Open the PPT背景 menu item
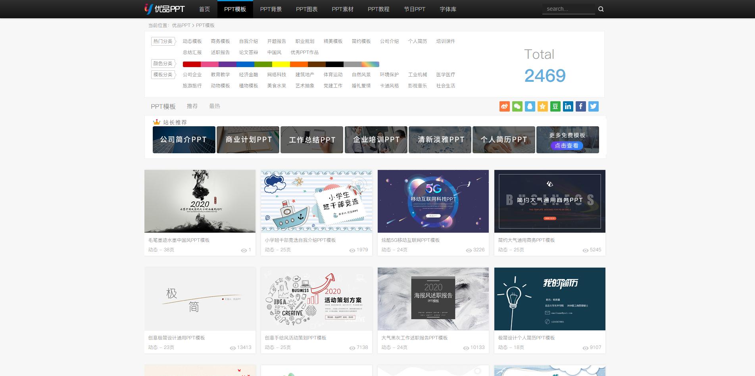The width and height of the screenshot is (755, 376). tap(271, 9)
